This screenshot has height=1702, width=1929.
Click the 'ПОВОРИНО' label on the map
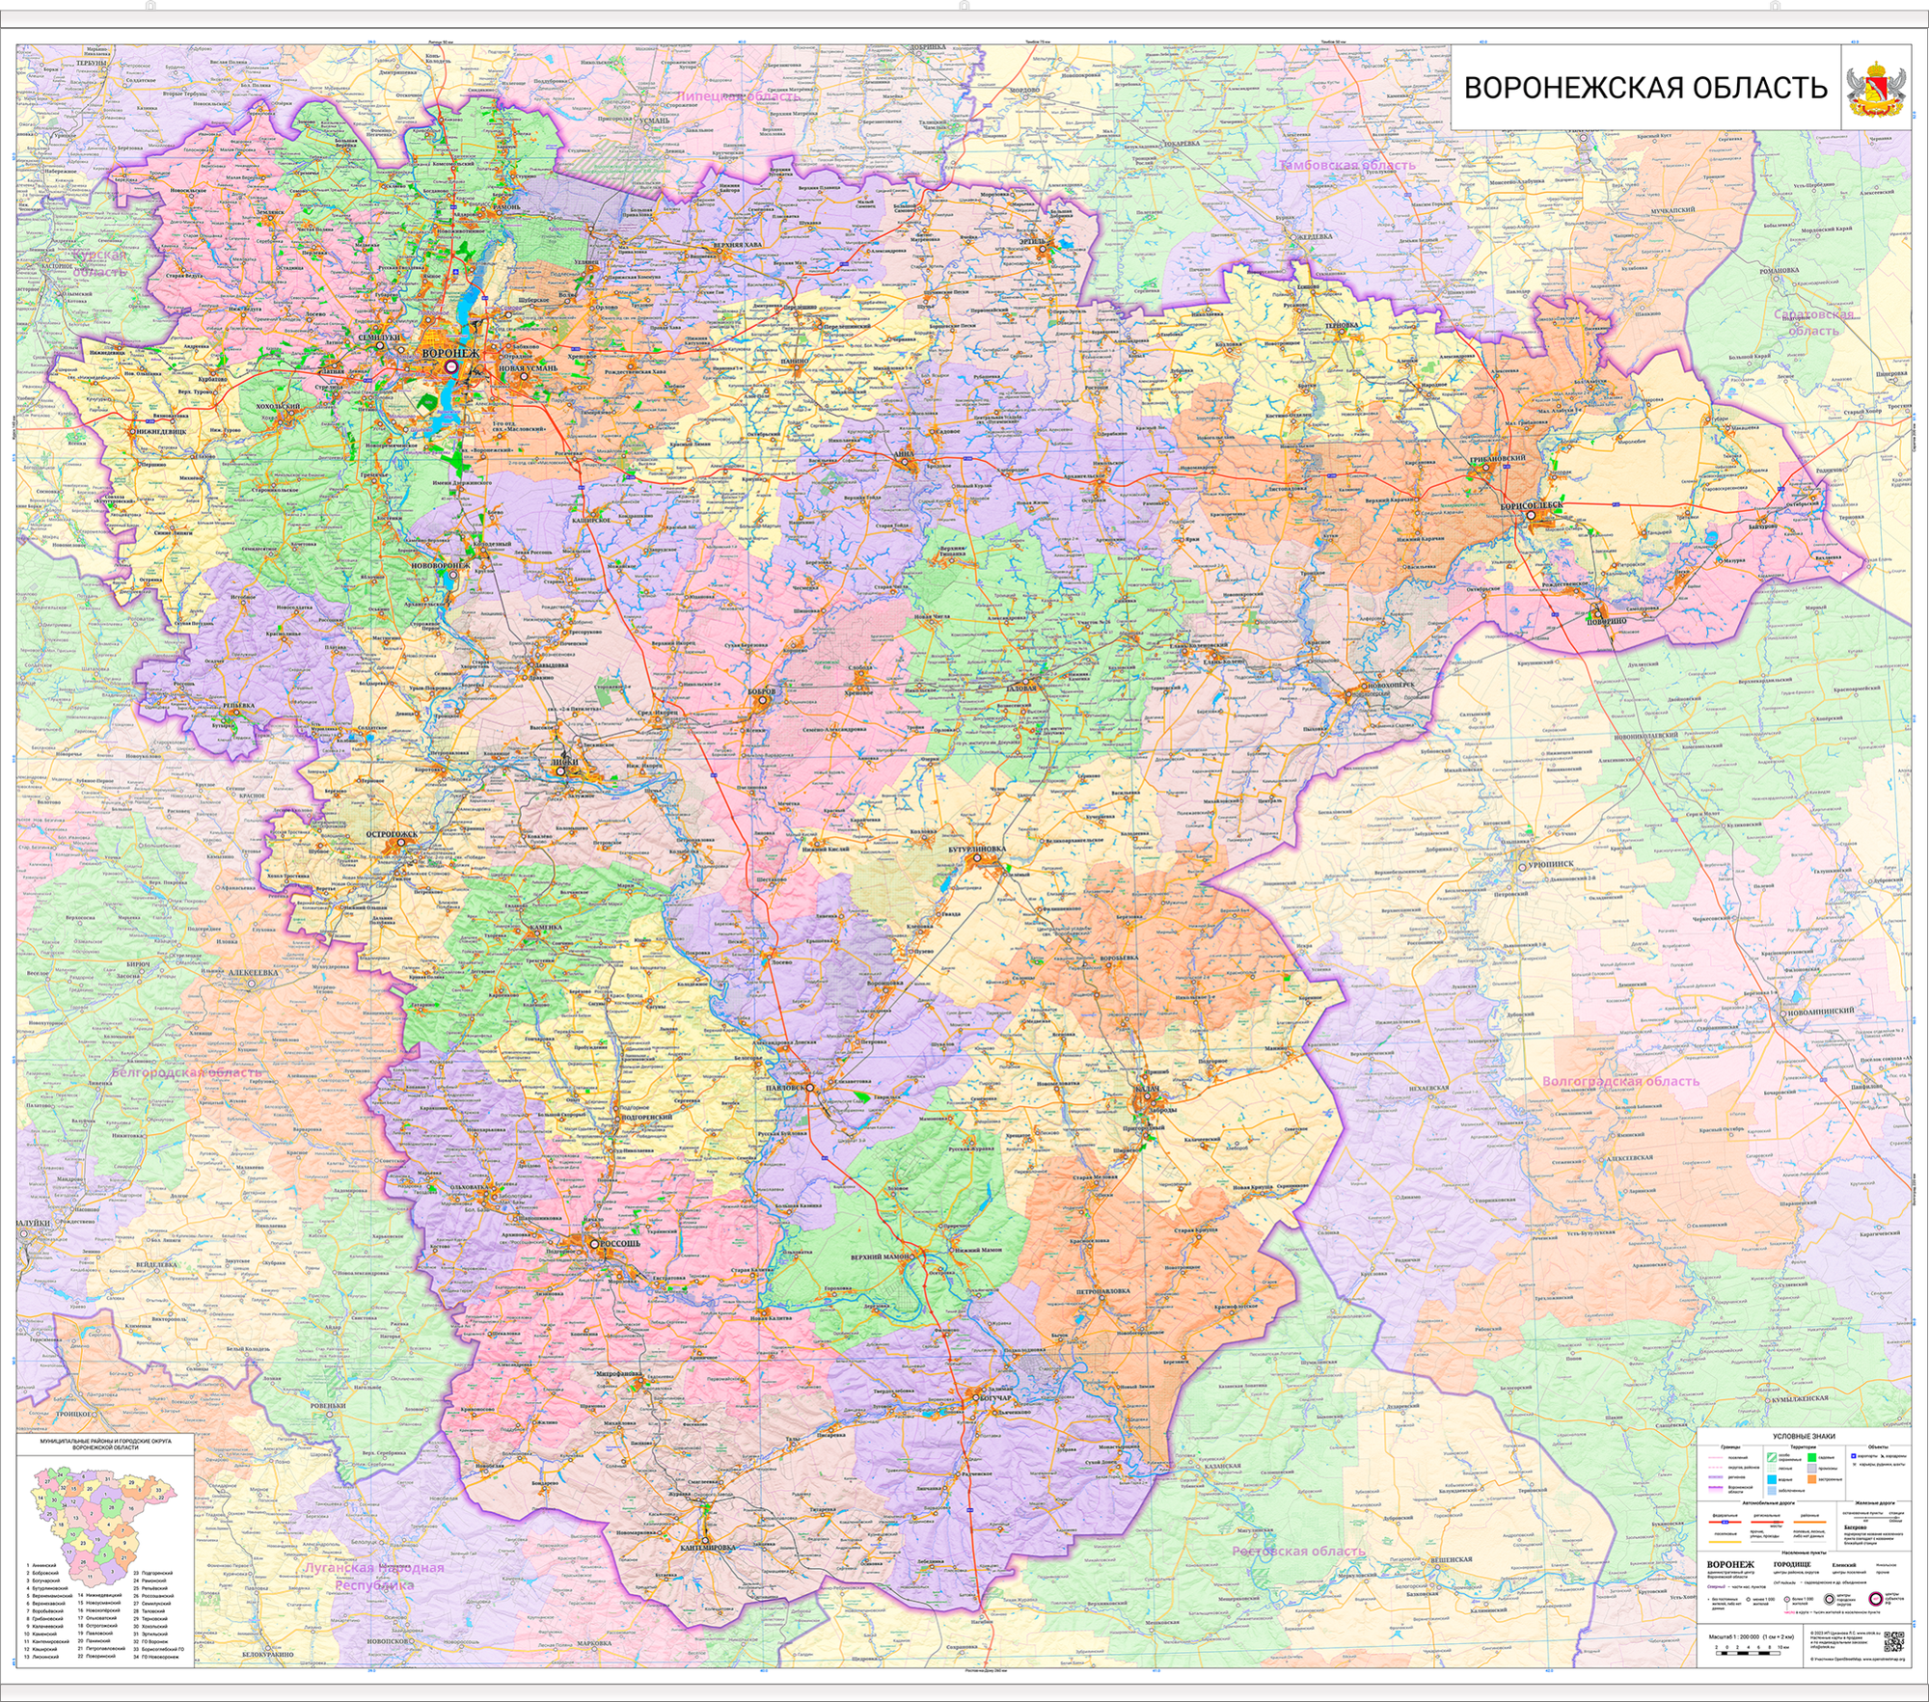[x=1607, y=621]
